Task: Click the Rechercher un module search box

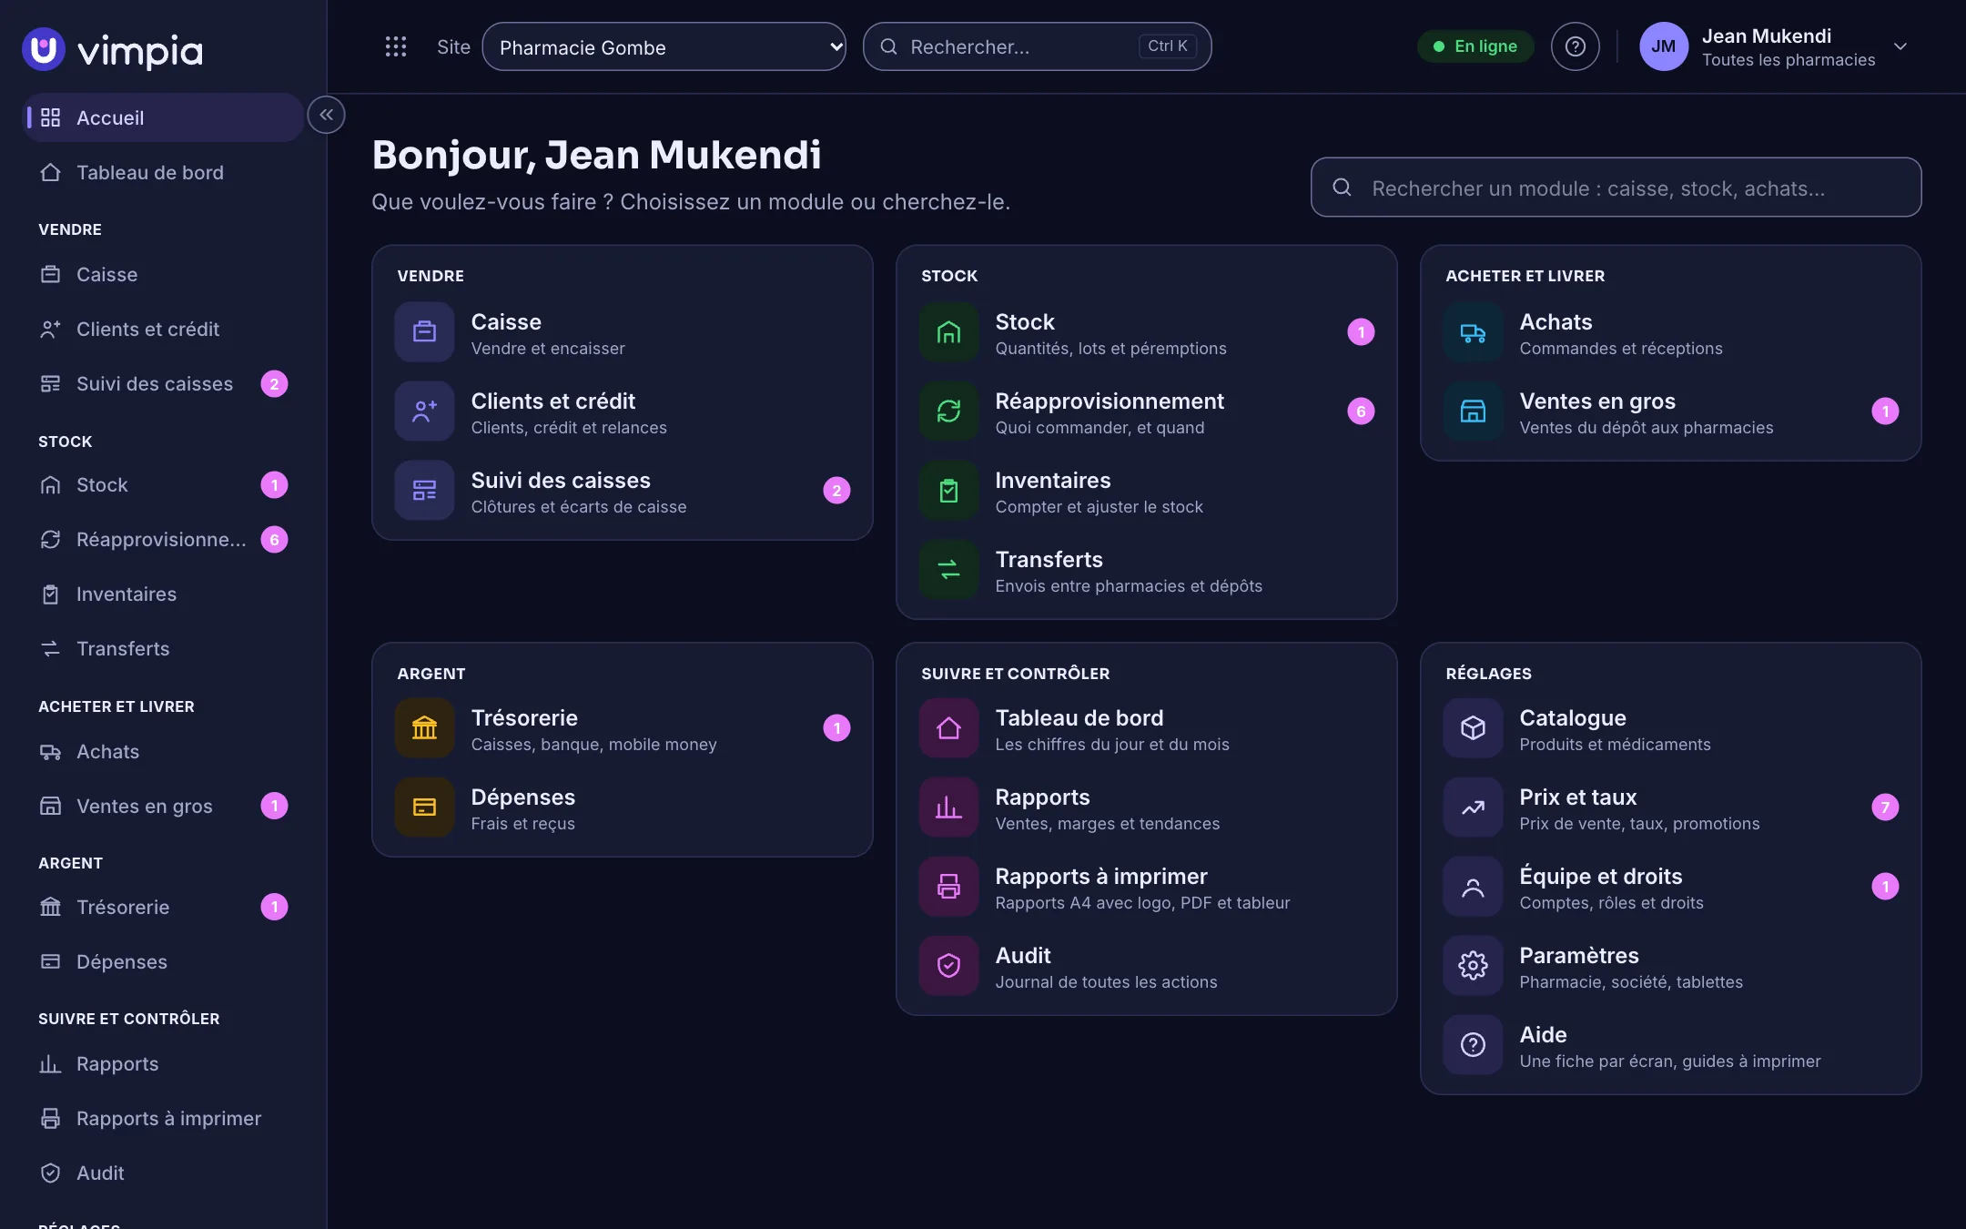Action: point(1616,188)
